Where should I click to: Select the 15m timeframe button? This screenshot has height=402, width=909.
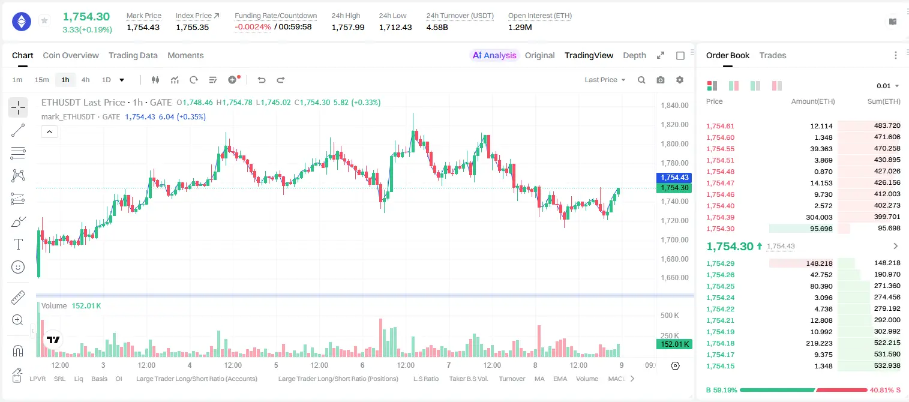tap(41, 80)
